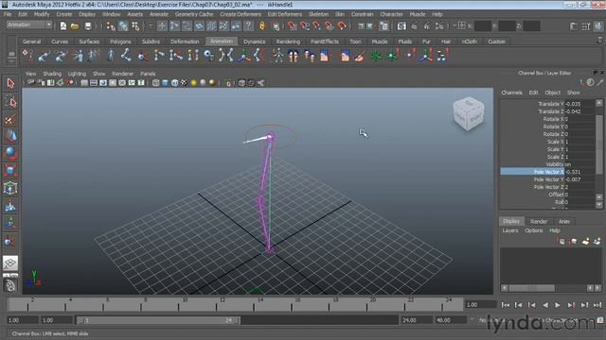Click the Soft Modification tool
606x340 pixels.
pos(10,207)
